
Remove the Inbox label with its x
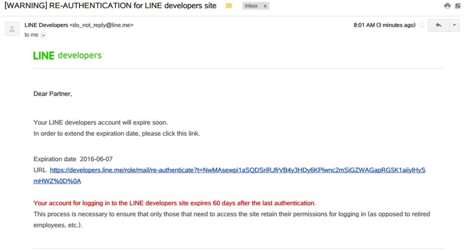(264, 6)
